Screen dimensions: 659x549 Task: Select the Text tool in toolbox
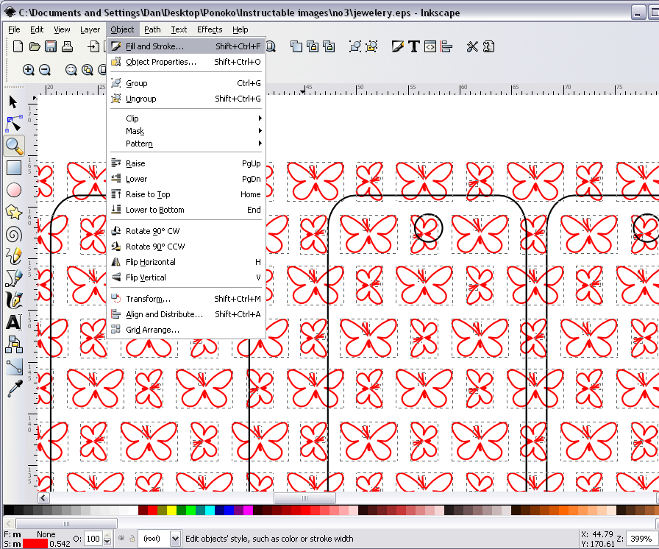click(x=13, y=322)
